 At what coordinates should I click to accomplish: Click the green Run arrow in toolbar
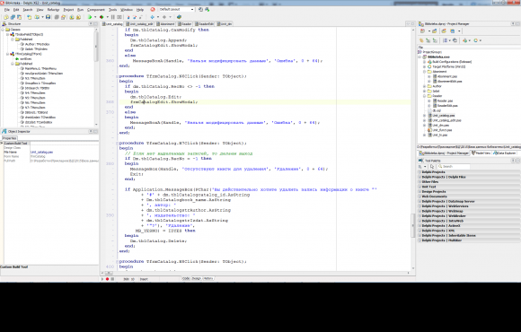click(x=90, y=17)
